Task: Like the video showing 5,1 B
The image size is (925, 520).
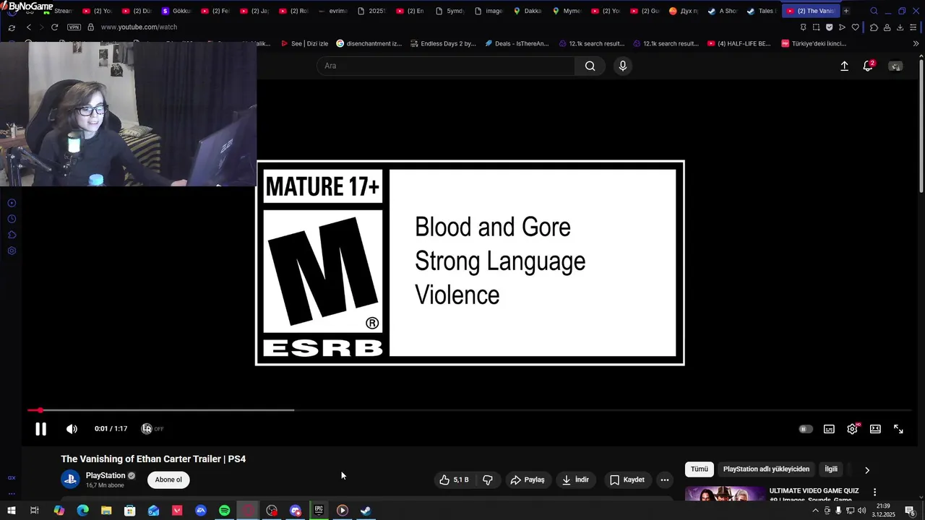Action: [455, 480]
